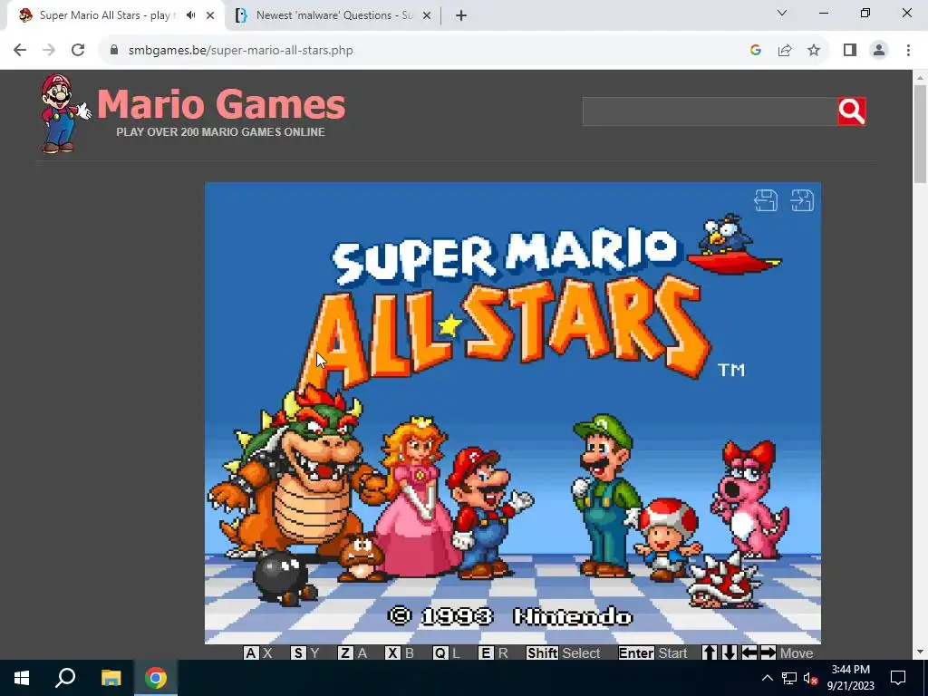Click the page vertical scrollbar thumb
Image resolution: width=928 pixels, height=696 pixels.
[x=921, y=134]
